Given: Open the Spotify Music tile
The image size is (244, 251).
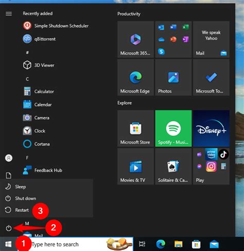Looking at the screenshot, I should click(x=173, y=129).
